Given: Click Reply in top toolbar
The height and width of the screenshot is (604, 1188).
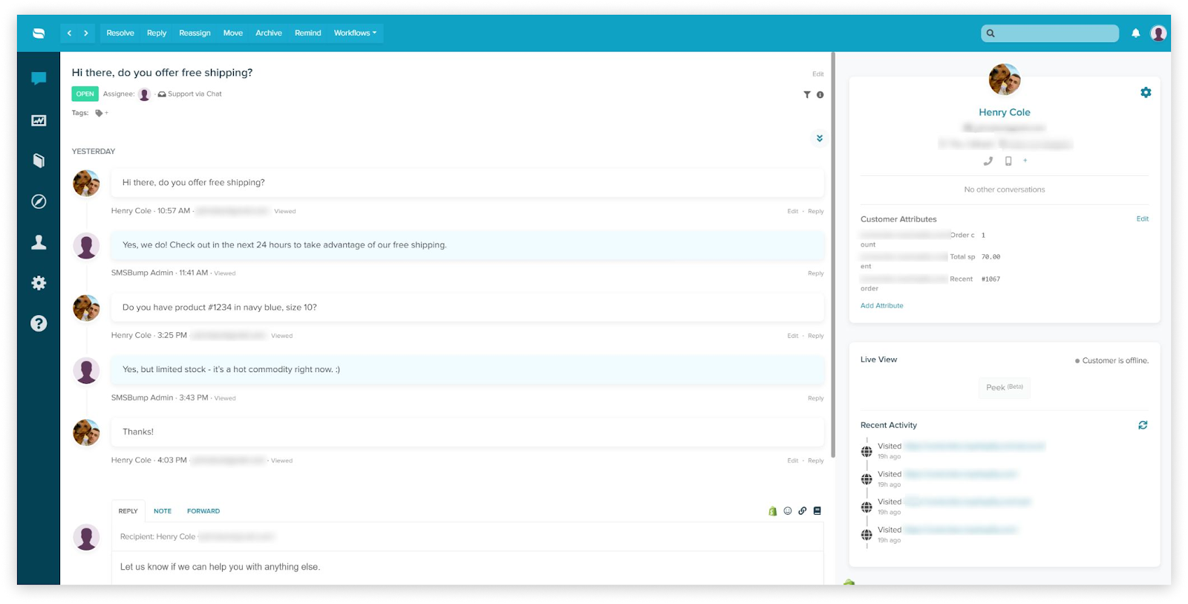Looking at the screenshot, I should tap(157, 33).
